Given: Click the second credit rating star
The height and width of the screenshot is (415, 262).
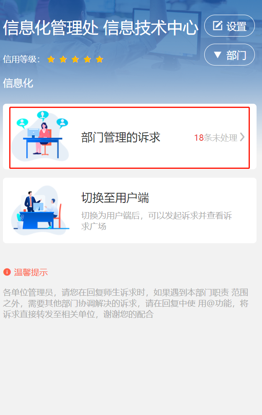Looking at the screenshot, I should click(63, 59).
